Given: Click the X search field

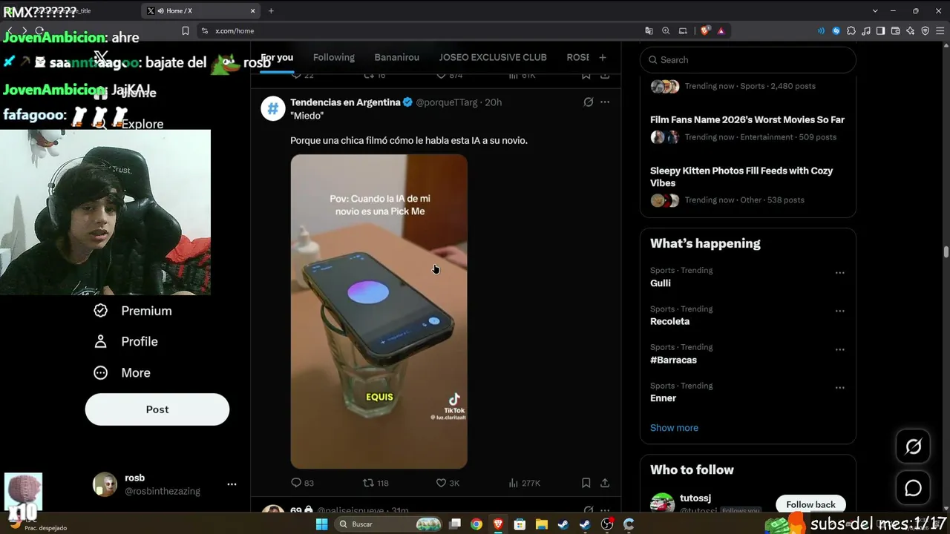Looking at the screenshot, I should [x=748, y=60].
